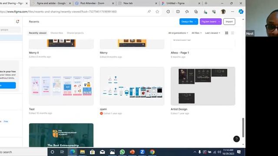
Task: Click the Import button
Action: [229, 22]
